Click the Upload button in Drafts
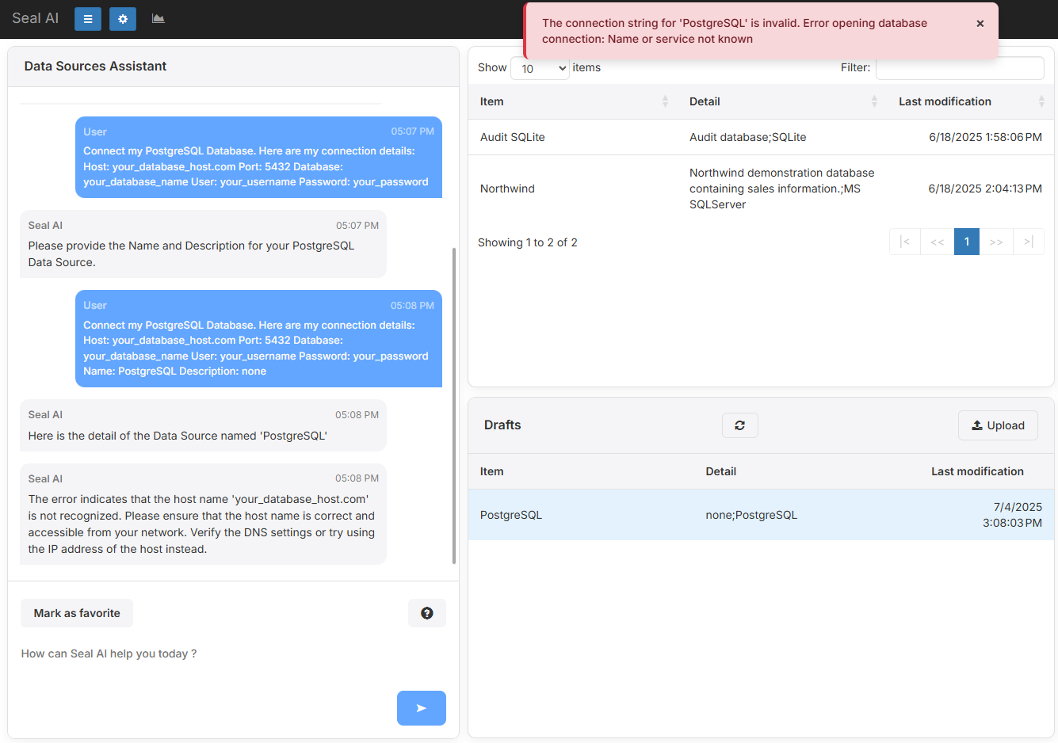 [x=998, y=425]
